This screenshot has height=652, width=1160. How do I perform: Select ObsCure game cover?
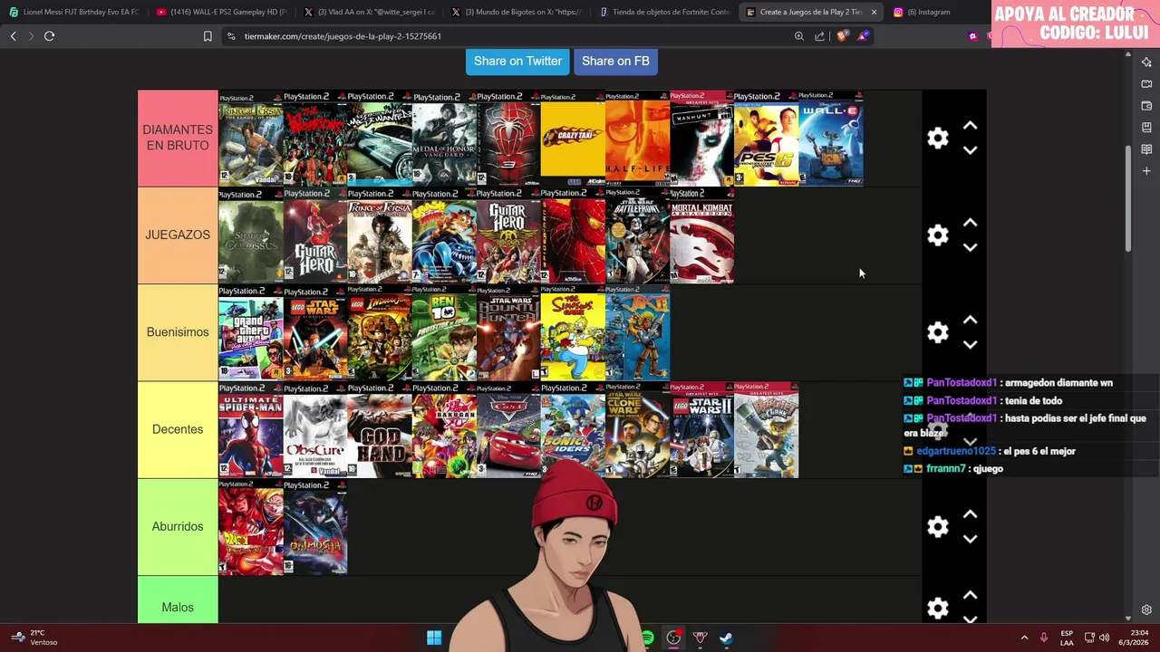[315, 429]
